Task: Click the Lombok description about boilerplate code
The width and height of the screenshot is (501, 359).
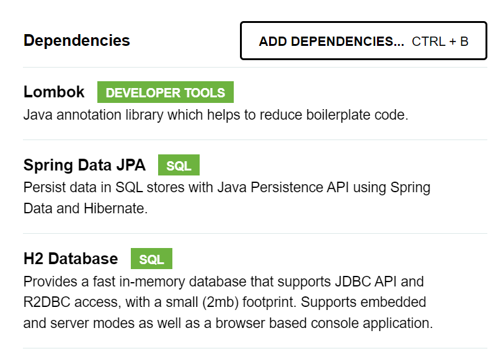Action: coord(216,115)
